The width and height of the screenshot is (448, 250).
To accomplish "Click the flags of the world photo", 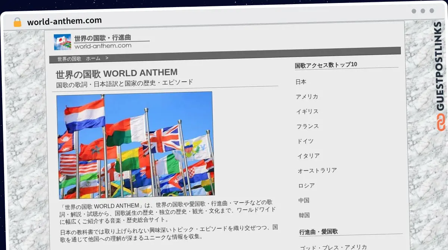I will click(135, 145).
